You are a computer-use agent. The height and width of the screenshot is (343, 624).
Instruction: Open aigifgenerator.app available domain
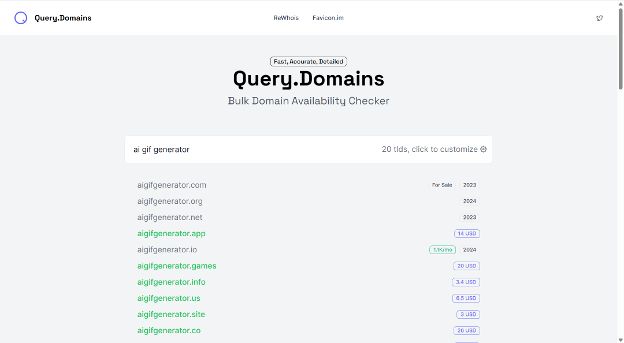[x=172, y=233]
